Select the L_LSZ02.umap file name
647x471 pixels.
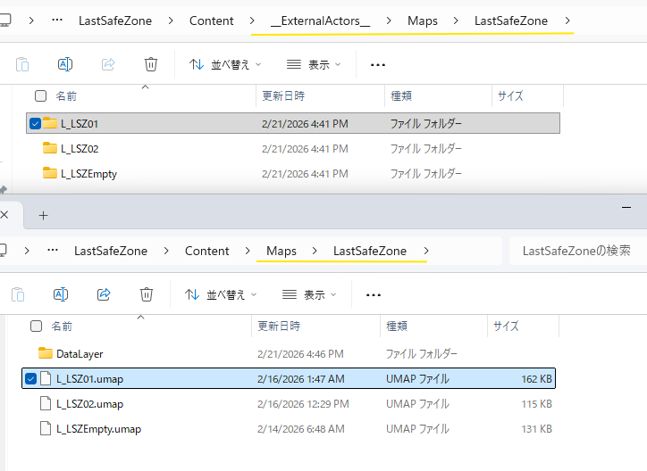(x=89, y=404)
